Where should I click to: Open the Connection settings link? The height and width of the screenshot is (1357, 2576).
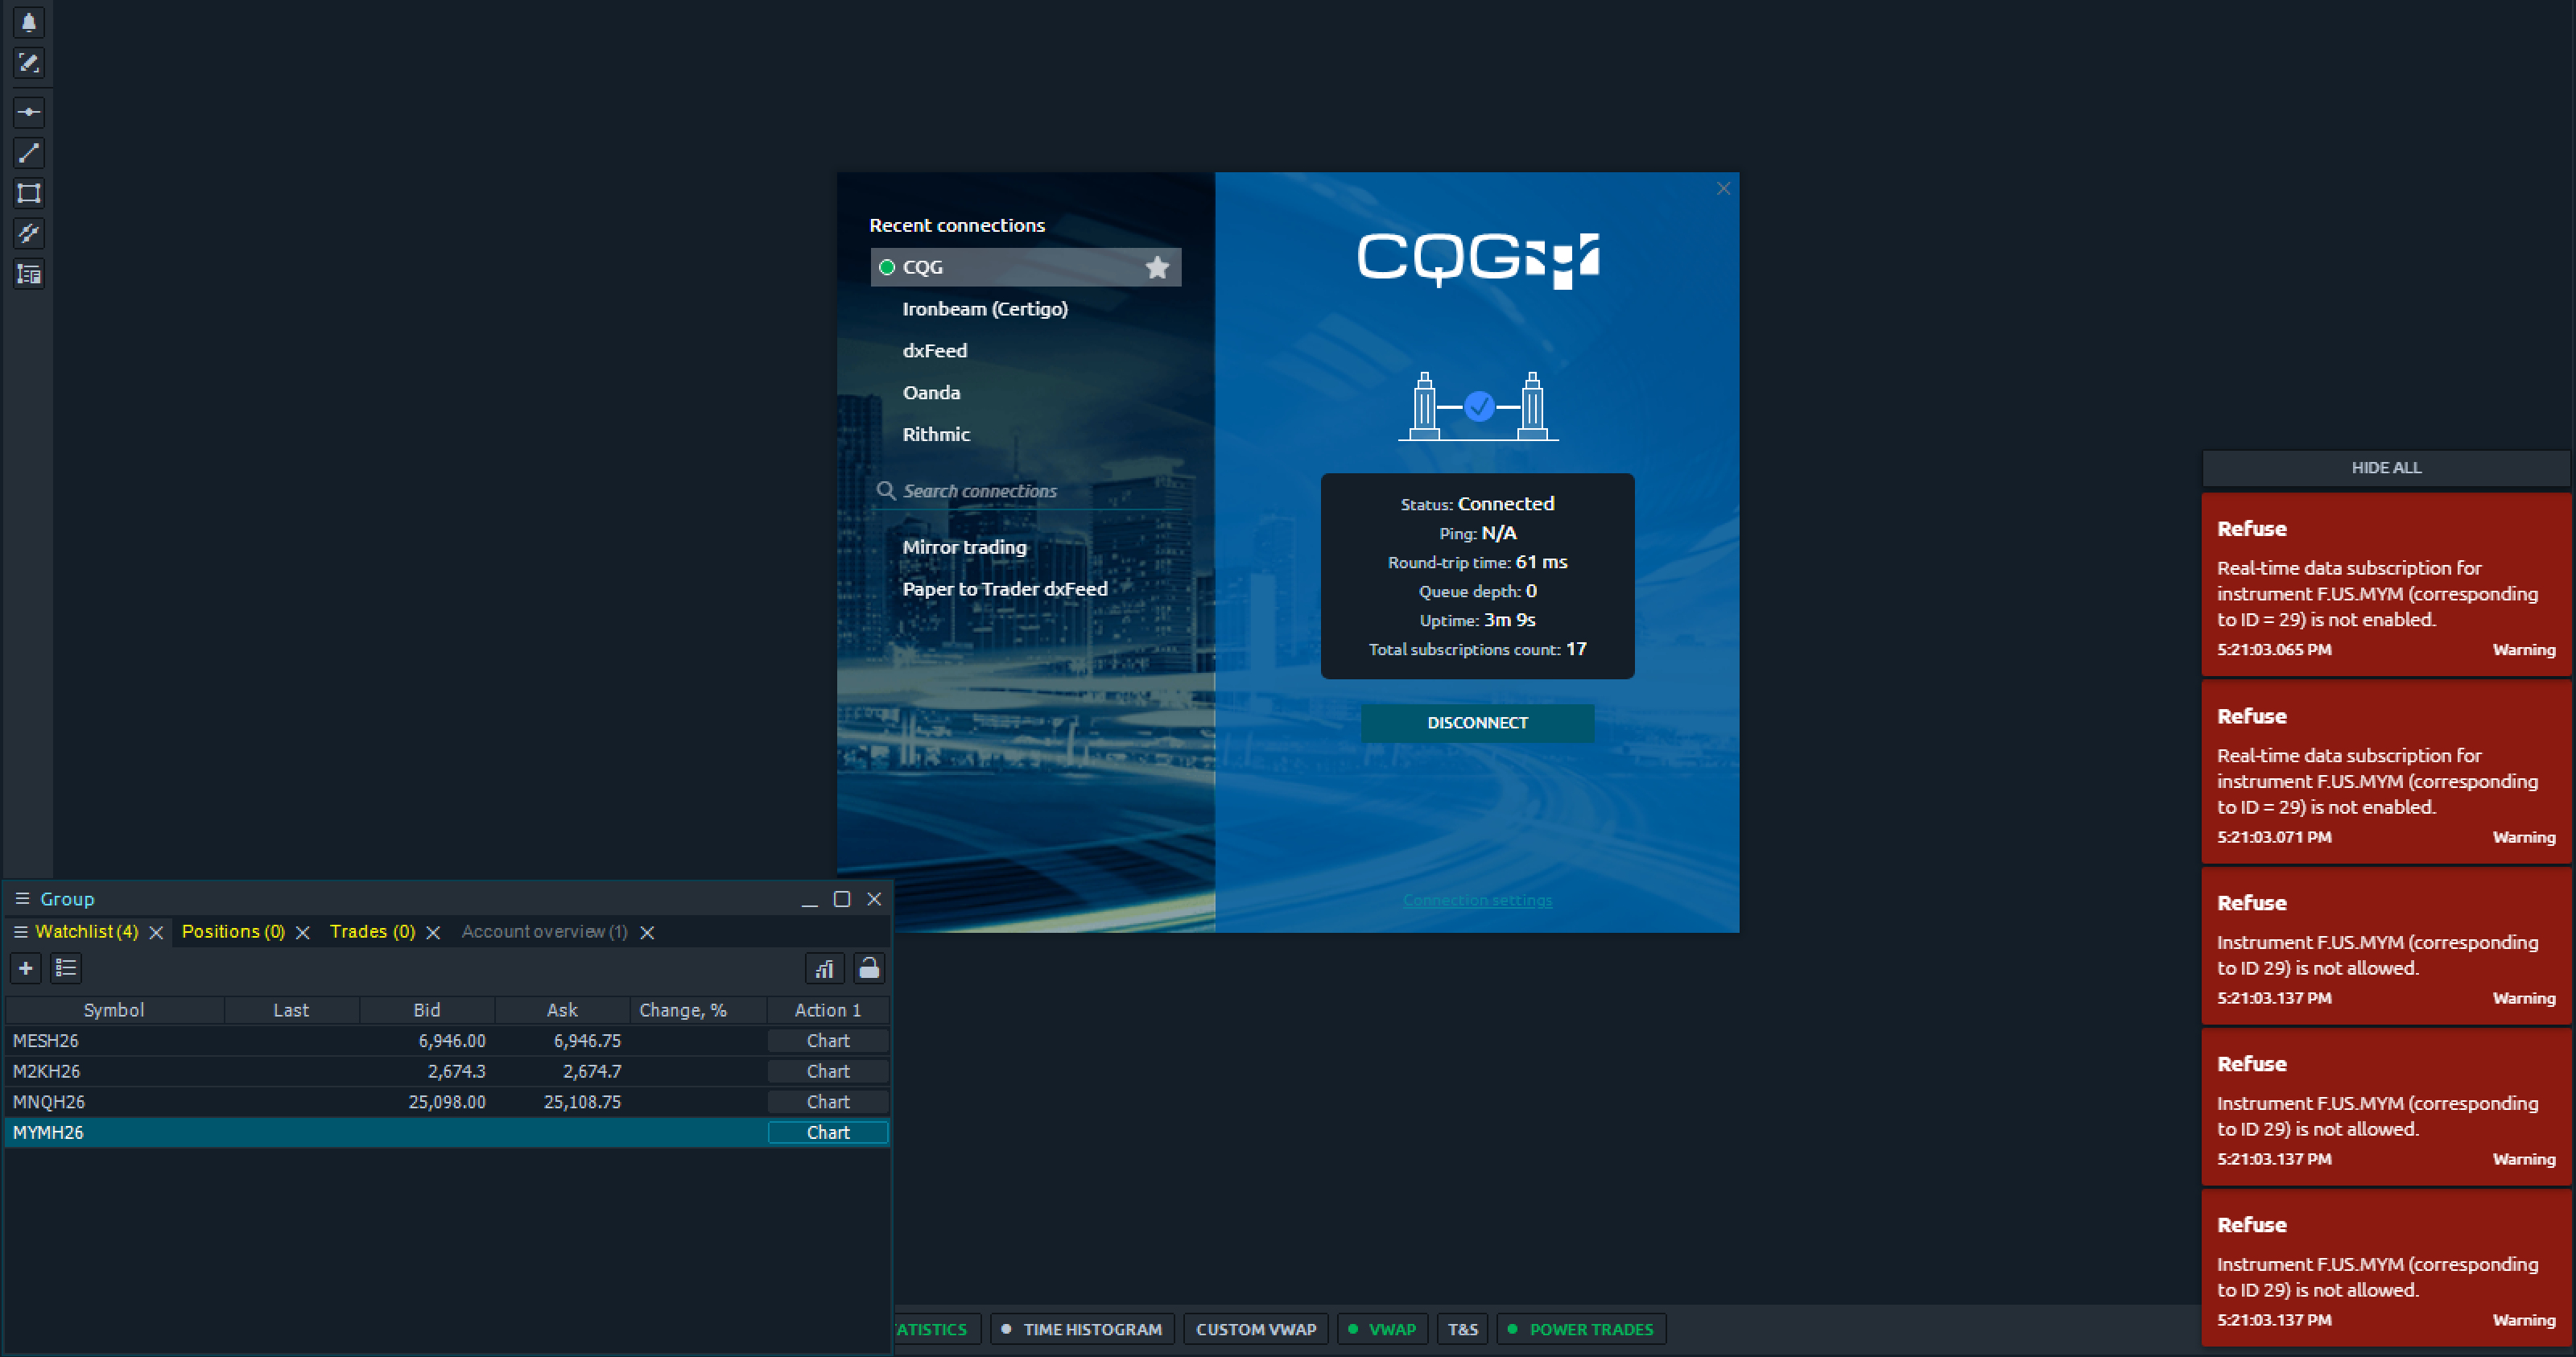1477,900
